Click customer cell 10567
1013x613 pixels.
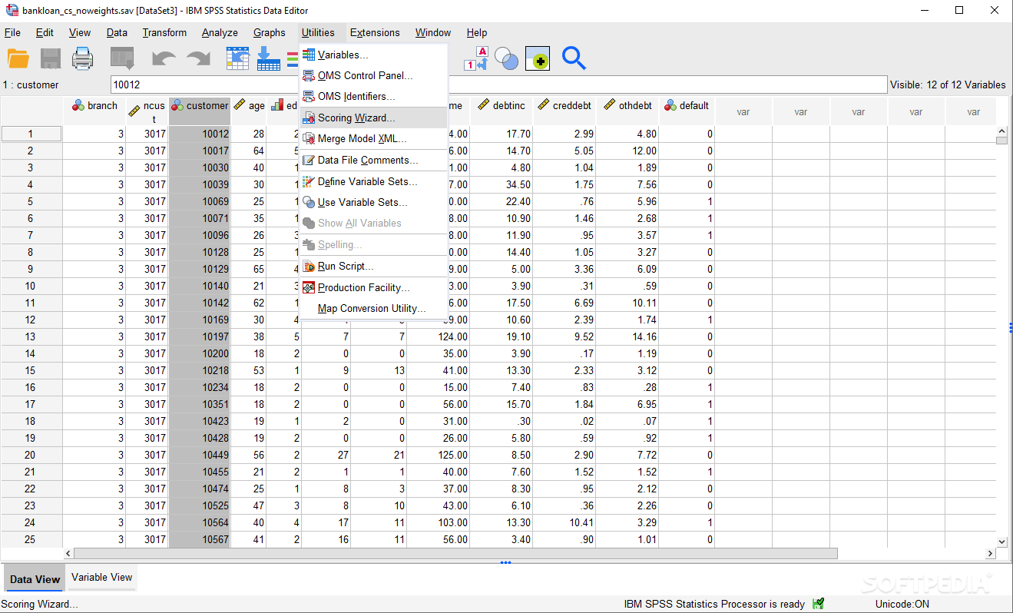pos(200,539)
